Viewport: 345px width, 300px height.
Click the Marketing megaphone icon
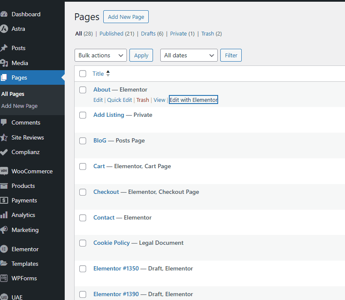click(x=4, y=230)
